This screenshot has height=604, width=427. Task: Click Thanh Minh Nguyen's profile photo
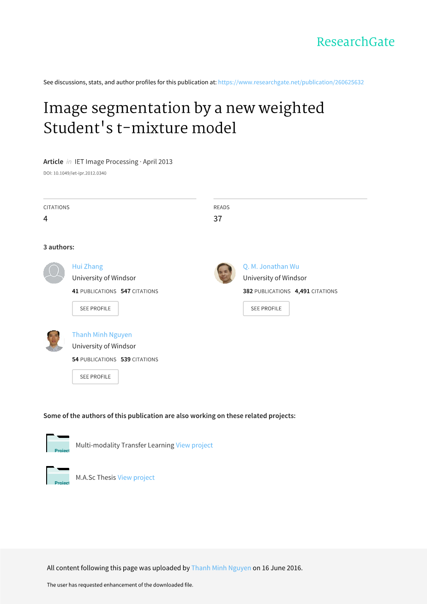coord(54,341)
